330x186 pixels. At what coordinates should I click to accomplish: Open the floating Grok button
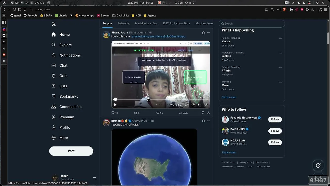318,166
